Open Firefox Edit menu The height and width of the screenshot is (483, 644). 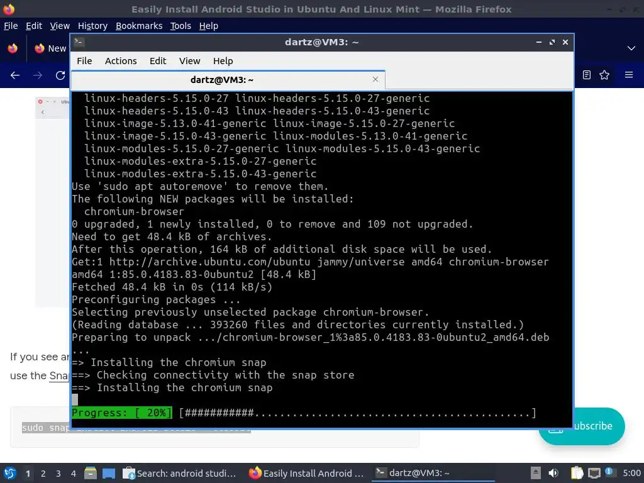[34, 26]
